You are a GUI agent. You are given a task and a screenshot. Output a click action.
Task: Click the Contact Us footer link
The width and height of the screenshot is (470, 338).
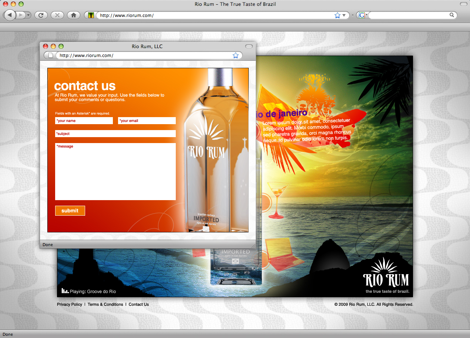tap(138, 304)
